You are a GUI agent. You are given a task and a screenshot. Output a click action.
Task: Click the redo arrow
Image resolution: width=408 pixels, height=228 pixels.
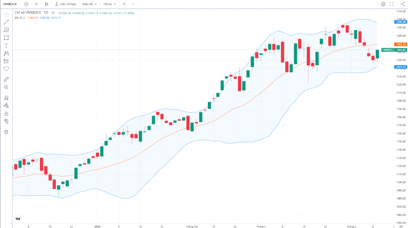pos(133,4)
